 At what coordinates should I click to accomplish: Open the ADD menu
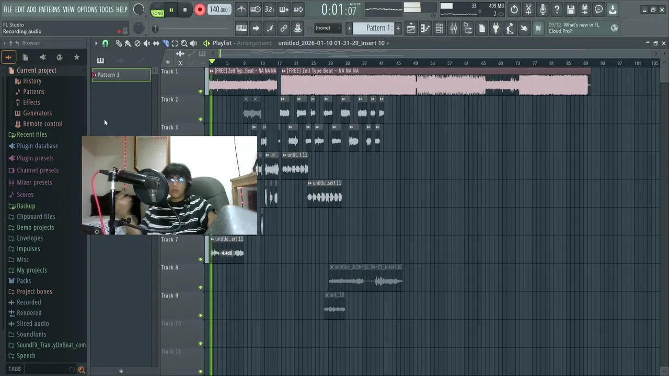click(x=32, y=9)
